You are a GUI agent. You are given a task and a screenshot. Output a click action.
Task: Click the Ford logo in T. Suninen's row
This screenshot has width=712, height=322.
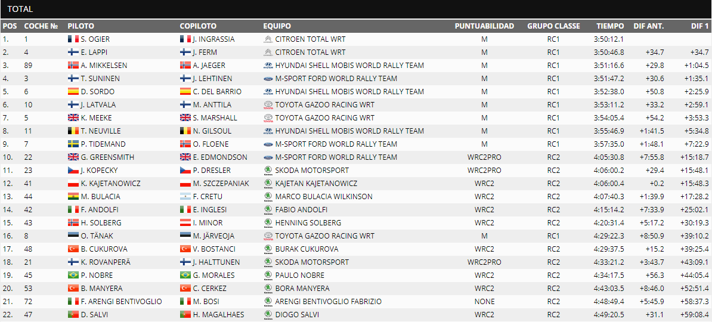[268, 79]
